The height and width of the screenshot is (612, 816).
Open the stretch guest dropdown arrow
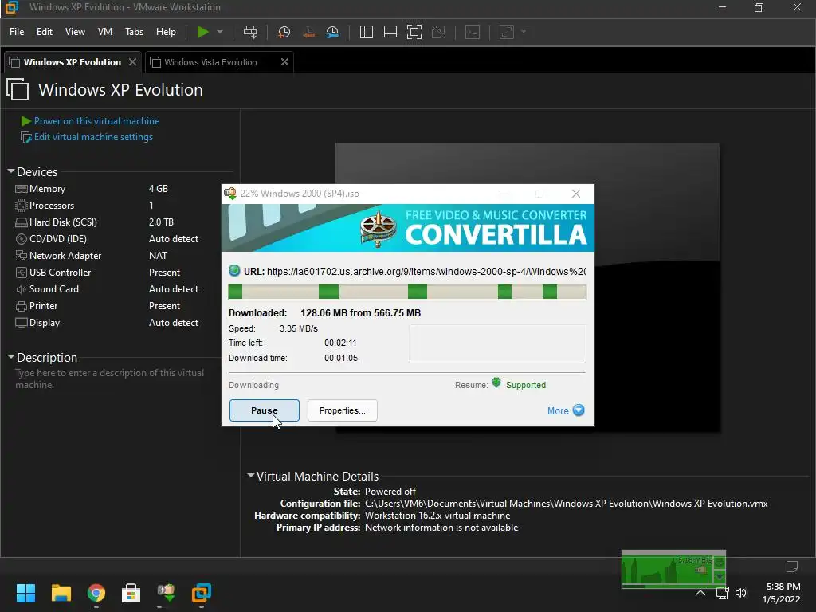click(524, 32)
